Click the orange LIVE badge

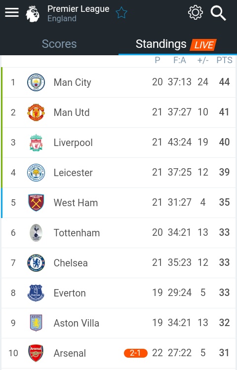(203, 44)
